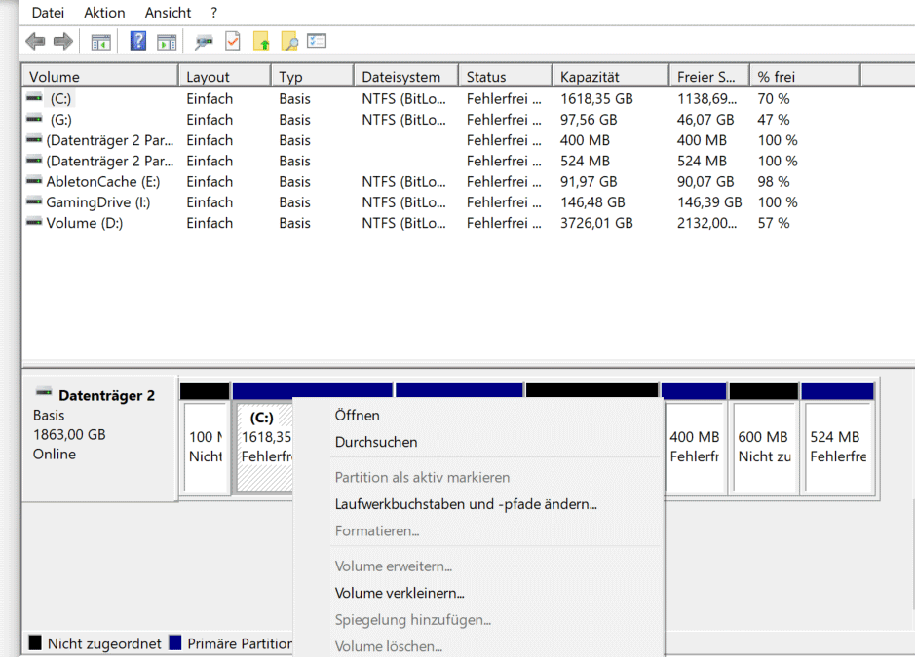Click the up-folder toolbar icon
Viewport: 915px width, 657px height.
(x=261, y=40)
